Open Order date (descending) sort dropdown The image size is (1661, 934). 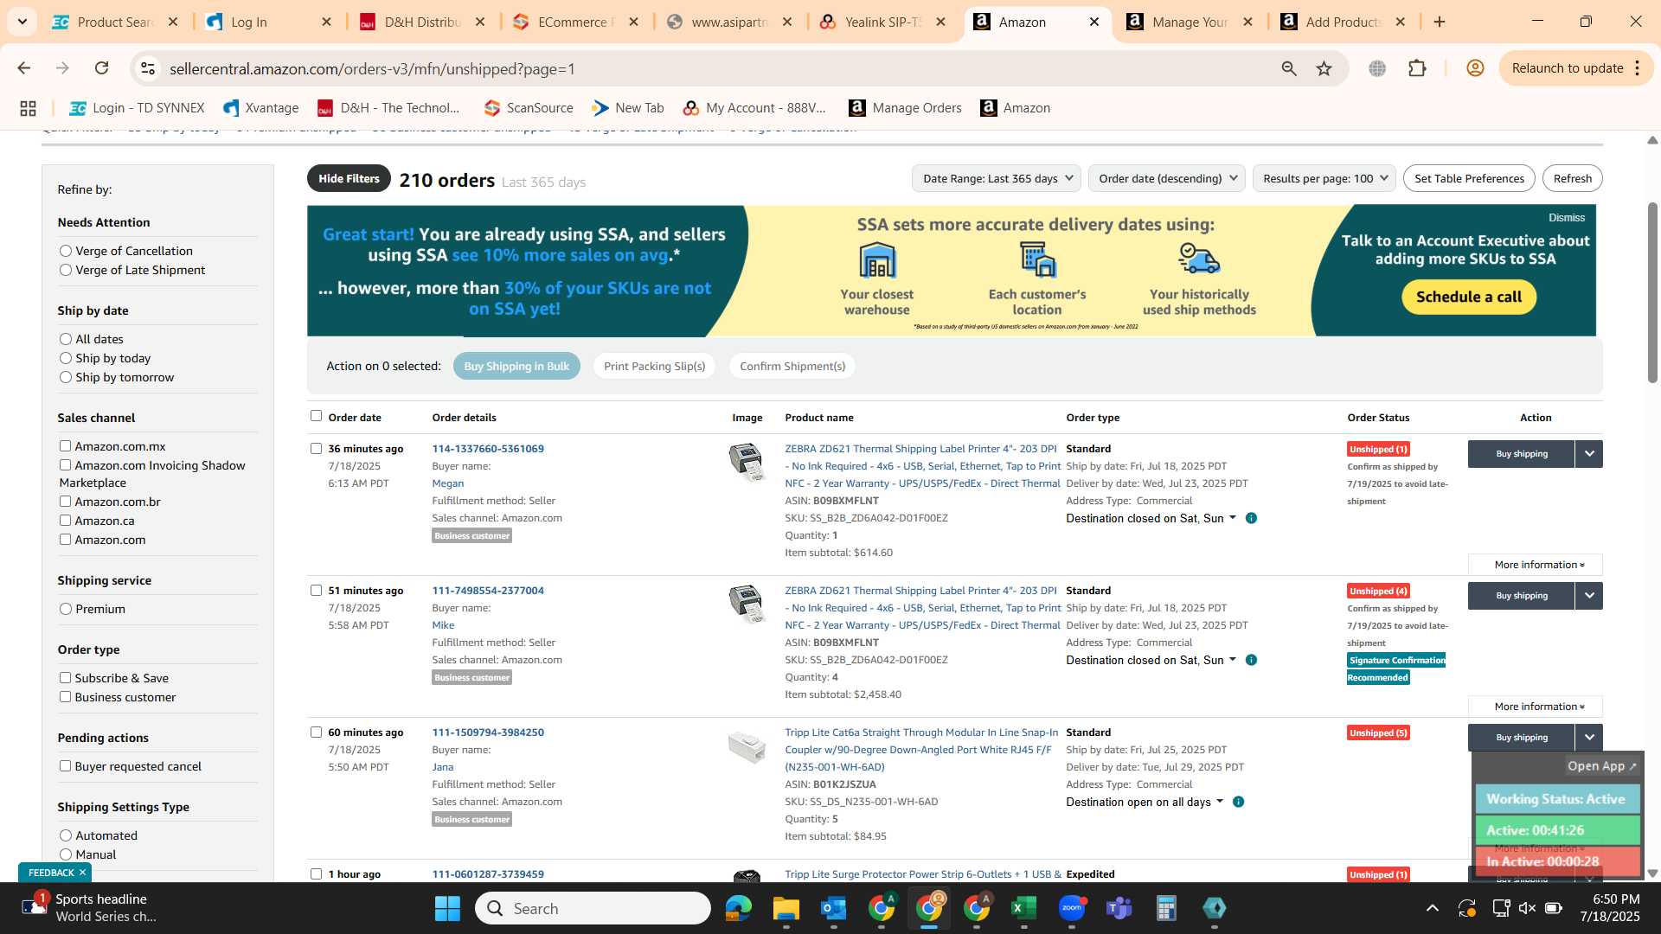click(x=1166, y=178)
